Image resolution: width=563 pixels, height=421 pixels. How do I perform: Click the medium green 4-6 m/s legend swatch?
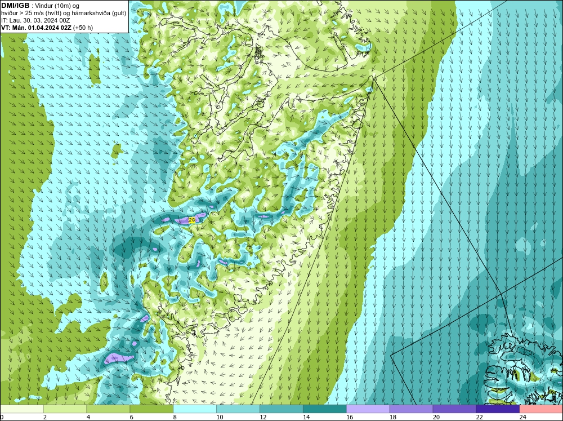(108, 409)
